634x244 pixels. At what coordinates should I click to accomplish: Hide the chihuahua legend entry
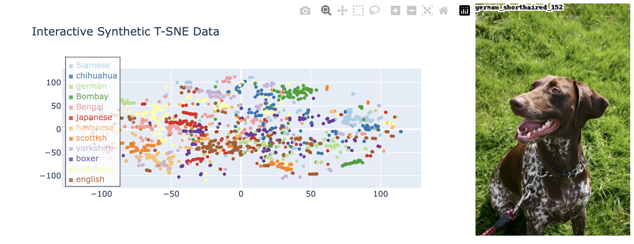(x=96, y=76)
